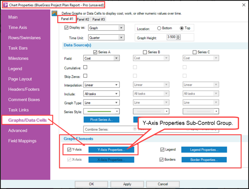Open Legend Properties

pos(204,150)
